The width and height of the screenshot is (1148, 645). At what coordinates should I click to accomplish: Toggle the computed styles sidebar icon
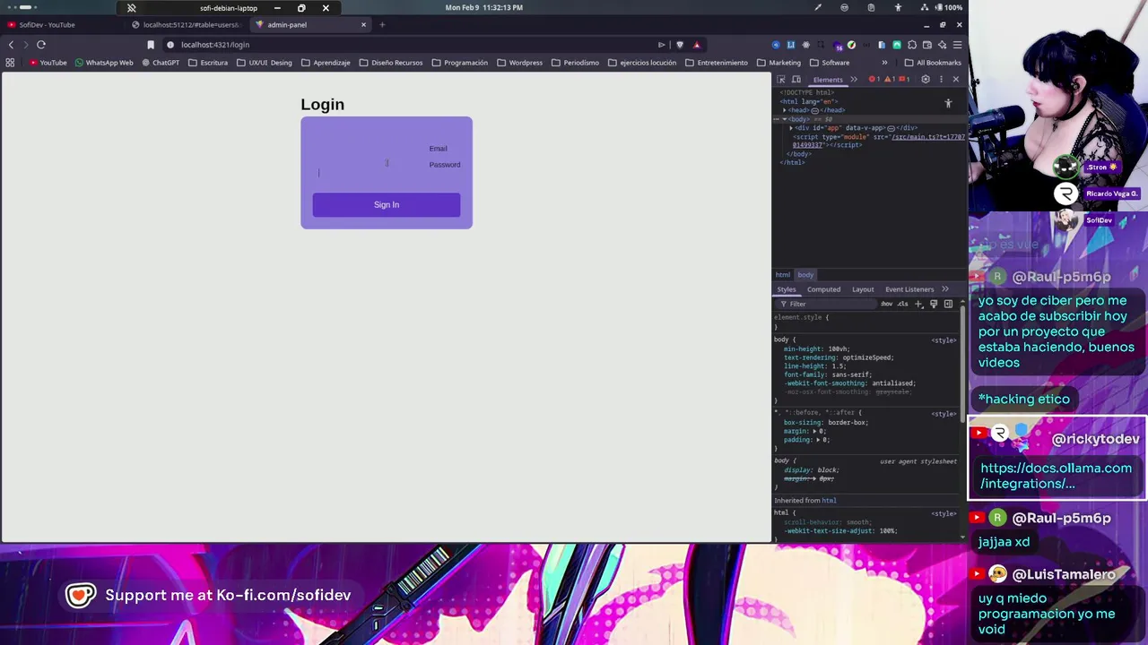[x=948, y=304]
